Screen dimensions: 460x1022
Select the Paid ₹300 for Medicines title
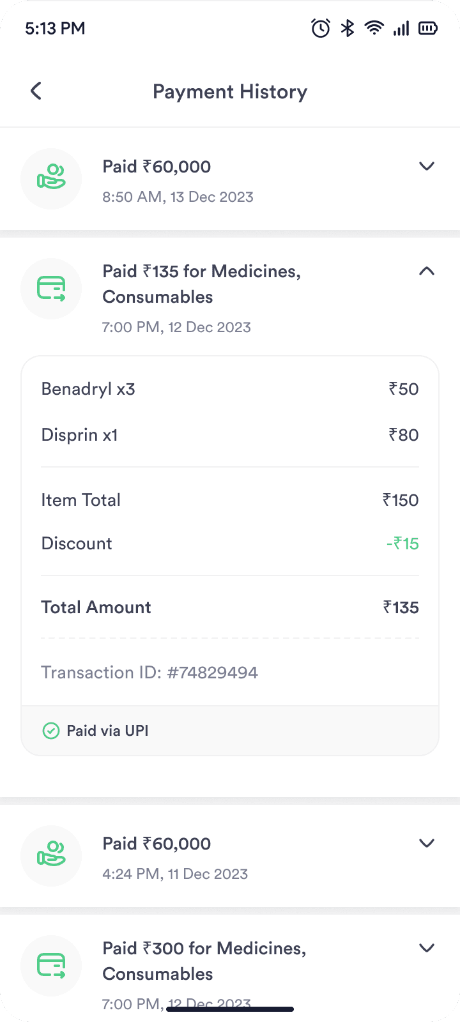(x=204, y=961)
